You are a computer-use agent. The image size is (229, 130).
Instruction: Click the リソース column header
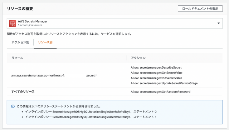(17, 58)
